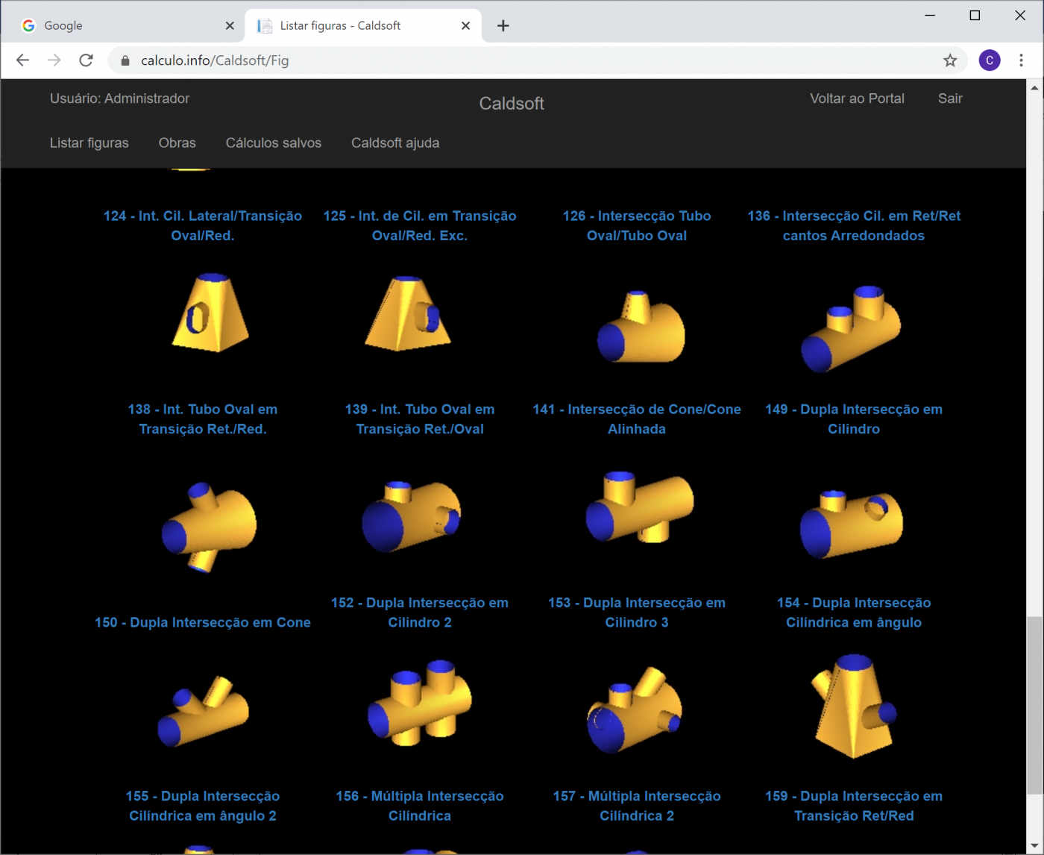Open the 149 - Dupla Intersecção em Cilindro link
Viewport: 1044px width, 855px height.
coord(853,419)
